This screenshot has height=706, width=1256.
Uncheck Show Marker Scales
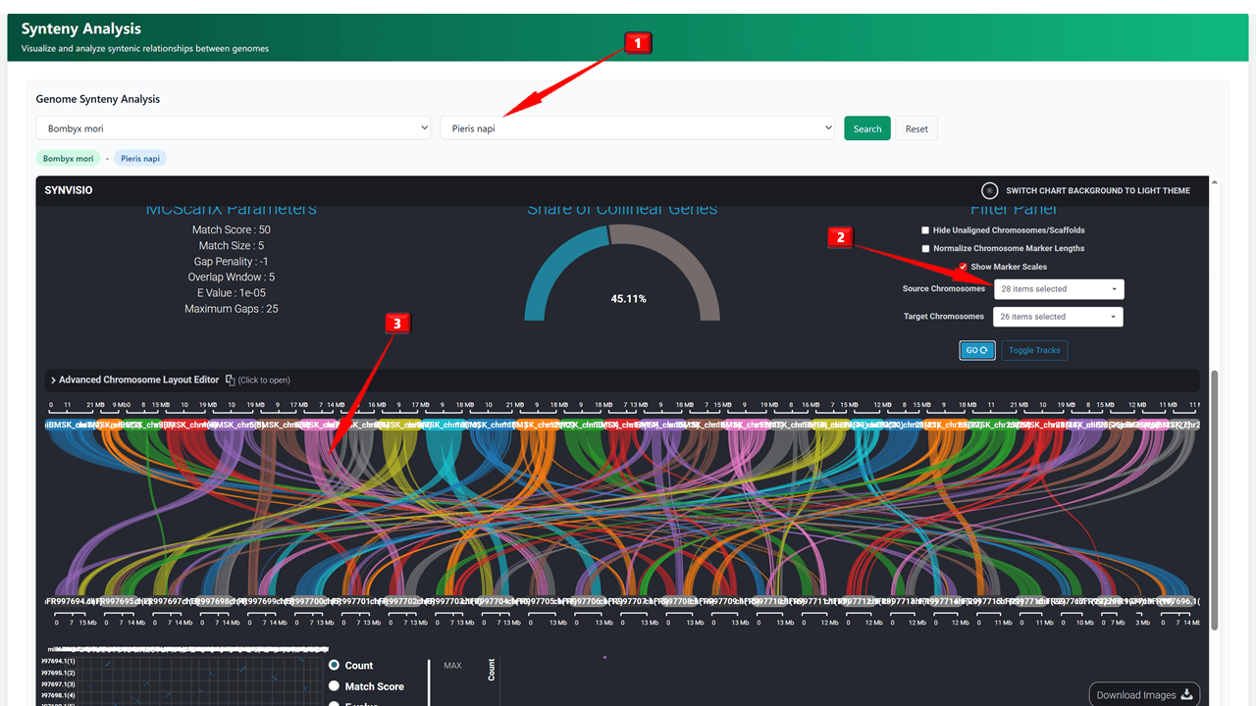tap(963, 267)
